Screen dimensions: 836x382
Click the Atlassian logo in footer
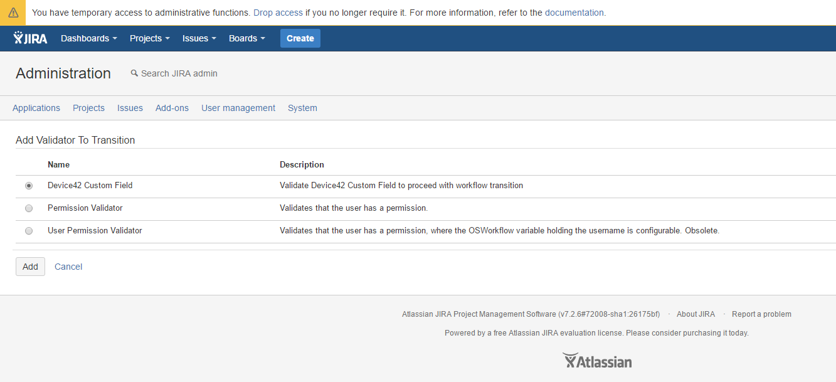(597, 361)
